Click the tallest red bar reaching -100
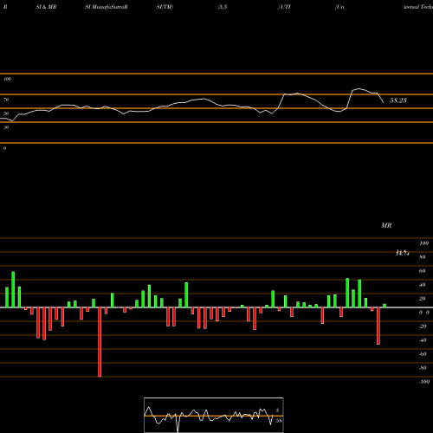 point(100,342)
